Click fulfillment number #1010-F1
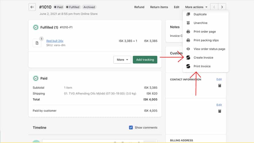The image size is (254, 143). (x=66, y=27)
